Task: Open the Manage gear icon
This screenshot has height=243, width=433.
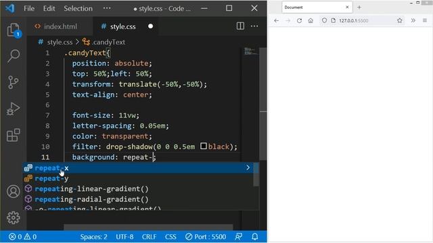Action: 14,217
